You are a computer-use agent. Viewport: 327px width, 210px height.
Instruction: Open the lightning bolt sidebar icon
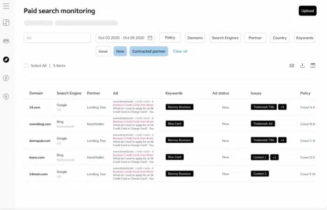[6, 78]
